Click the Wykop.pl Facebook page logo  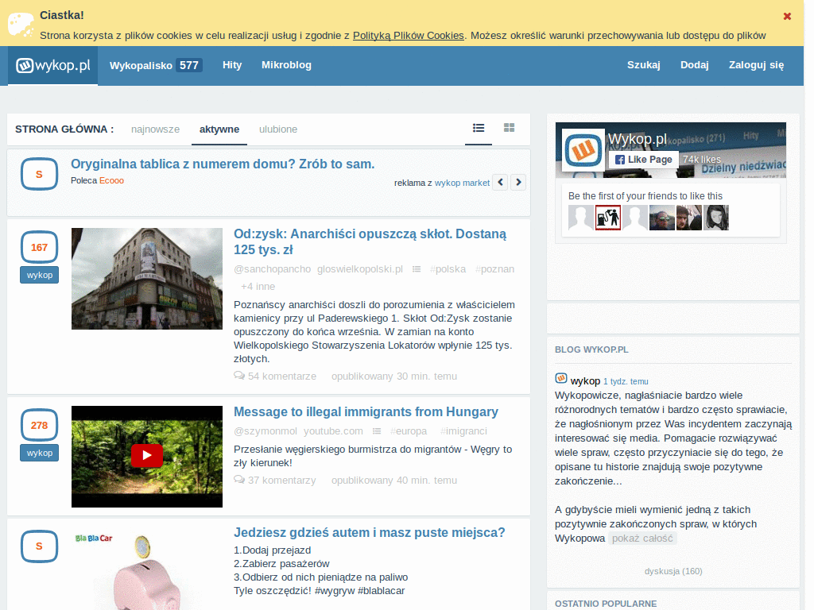tap(583, 150)
